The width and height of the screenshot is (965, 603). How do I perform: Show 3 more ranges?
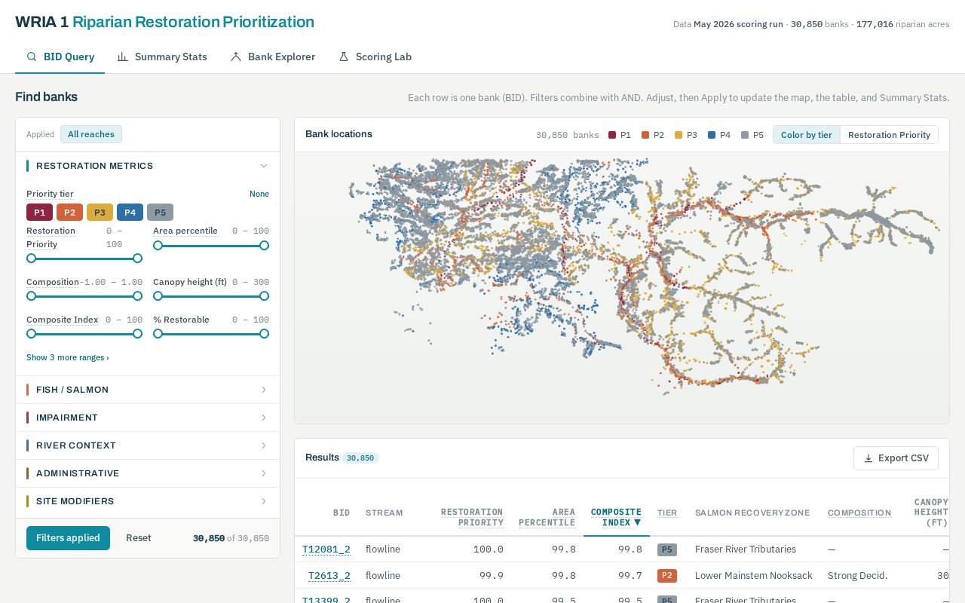(68, 357)
